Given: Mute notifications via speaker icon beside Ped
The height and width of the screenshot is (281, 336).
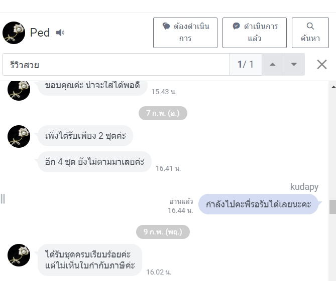Looking at the screenshot, I should [x=60, y=33].
